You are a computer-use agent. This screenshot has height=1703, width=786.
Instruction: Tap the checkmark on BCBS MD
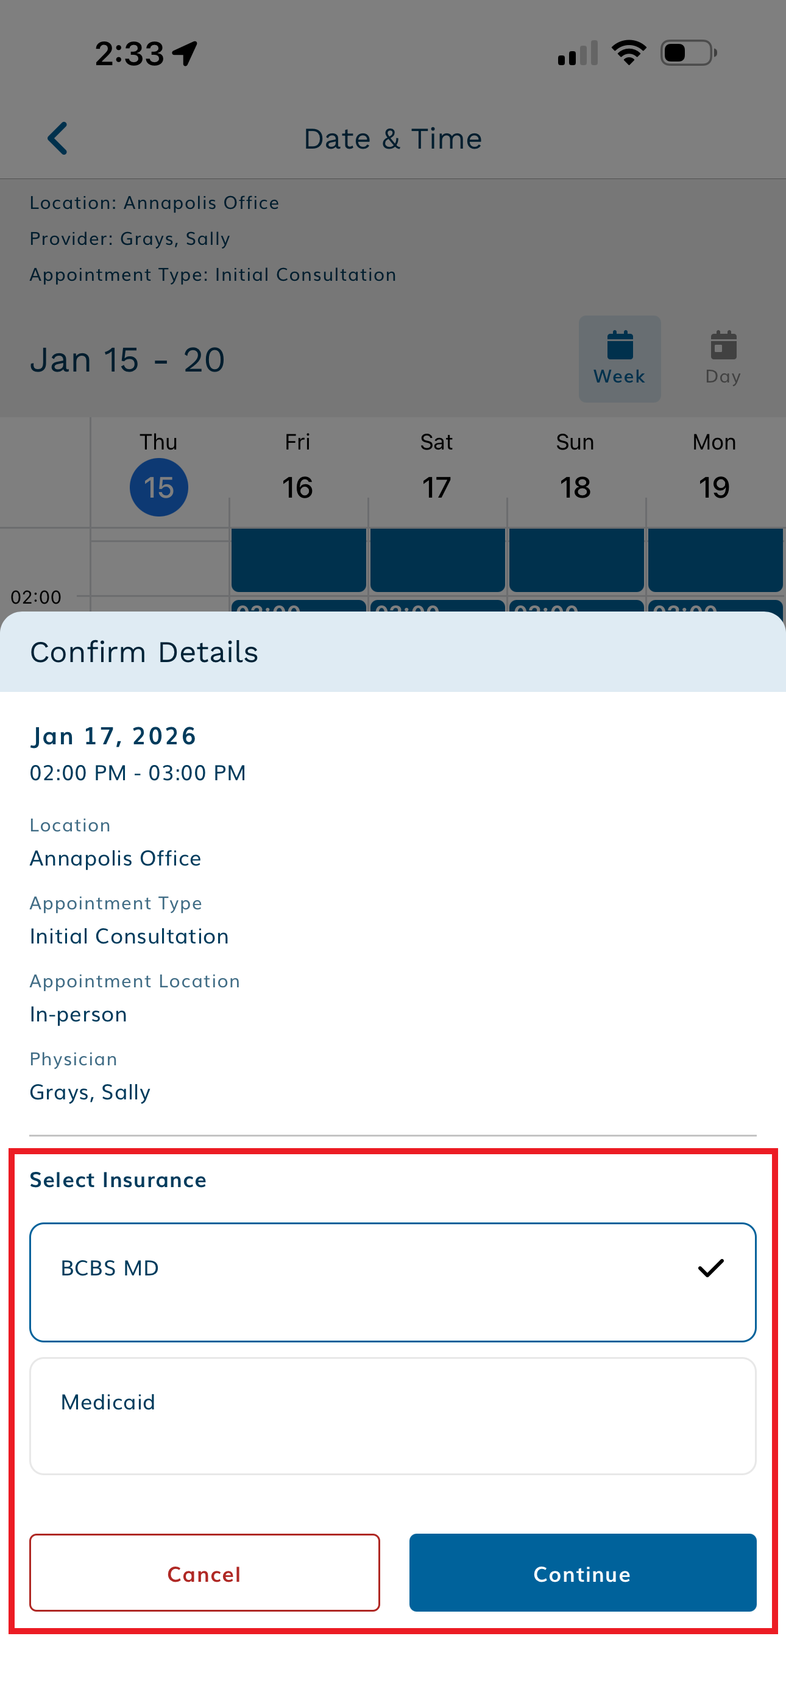pyautogui.click(x=710, y=1268)
